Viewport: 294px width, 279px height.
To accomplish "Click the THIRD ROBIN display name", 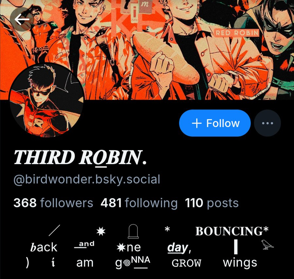I will (x=80, y=157).
